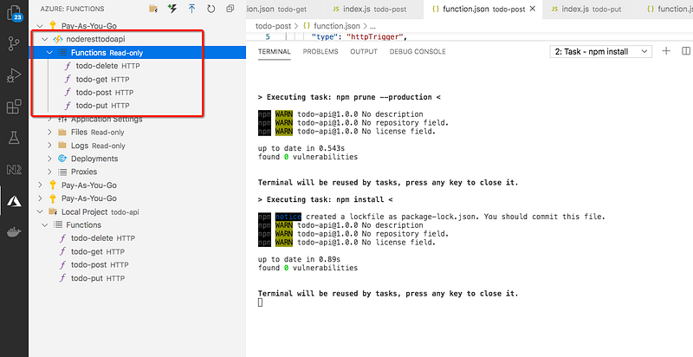693x357 pixels.
Task: Switch to the PROBLEMS panel tab
Action: (321, 52)
